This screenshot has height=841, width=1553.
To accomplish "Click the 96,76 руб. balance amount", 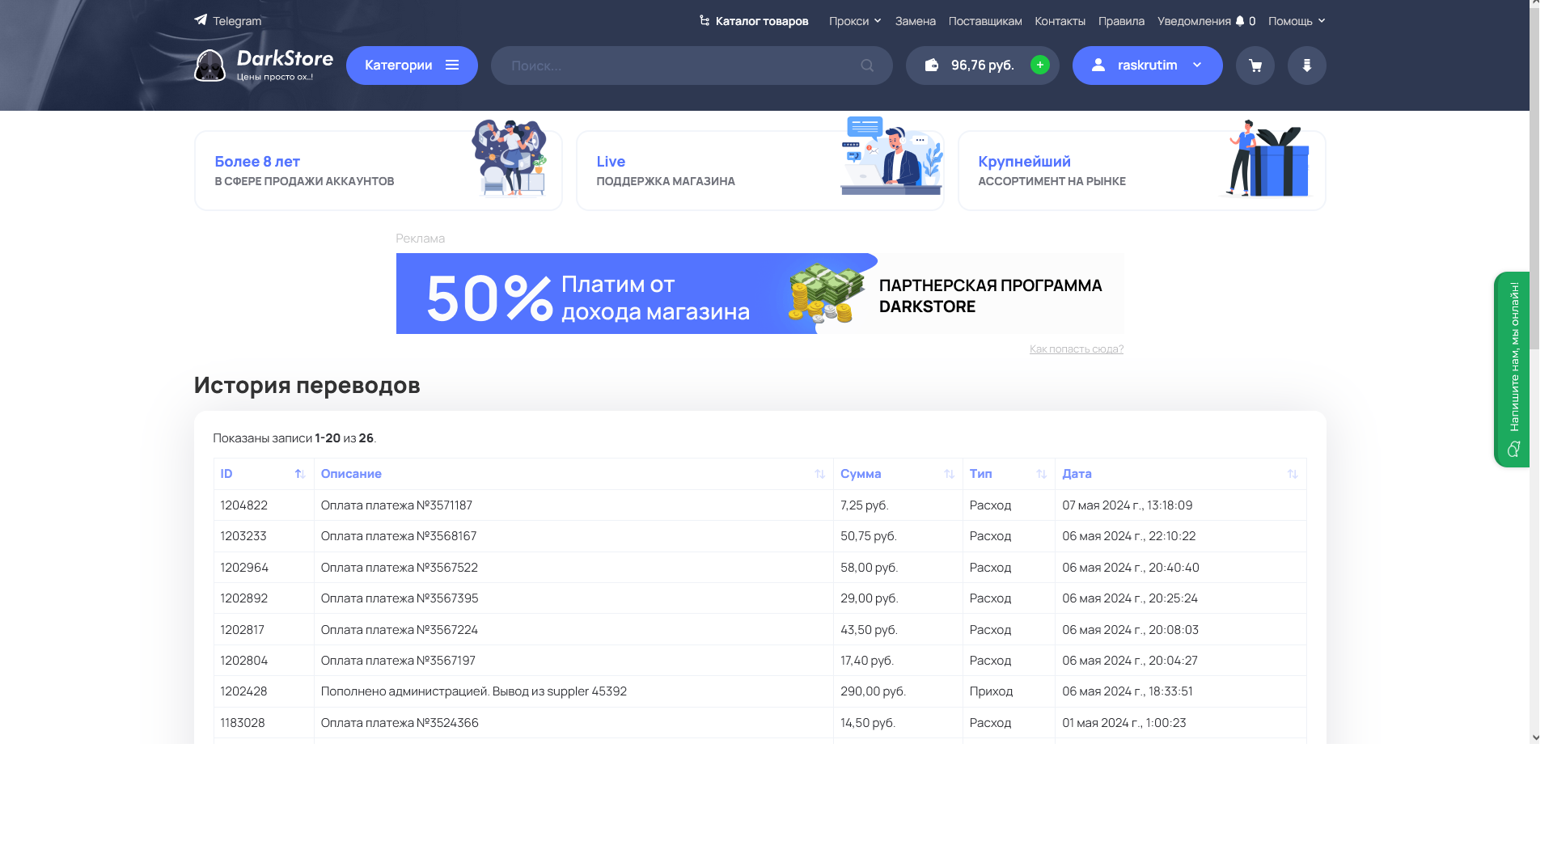I will (983, 66).
